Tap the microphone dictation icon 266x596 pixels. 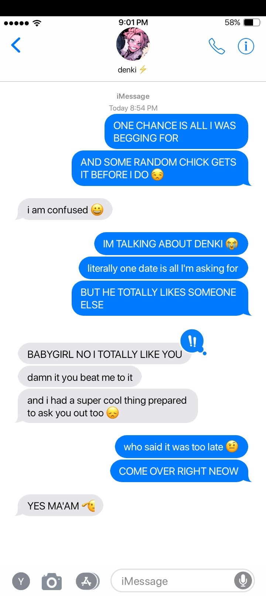pyautogui.click(x=243, y=581)
